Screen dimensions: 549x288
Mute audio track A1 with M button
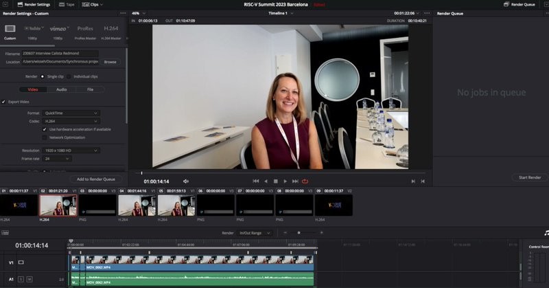[x=30, y=279]
